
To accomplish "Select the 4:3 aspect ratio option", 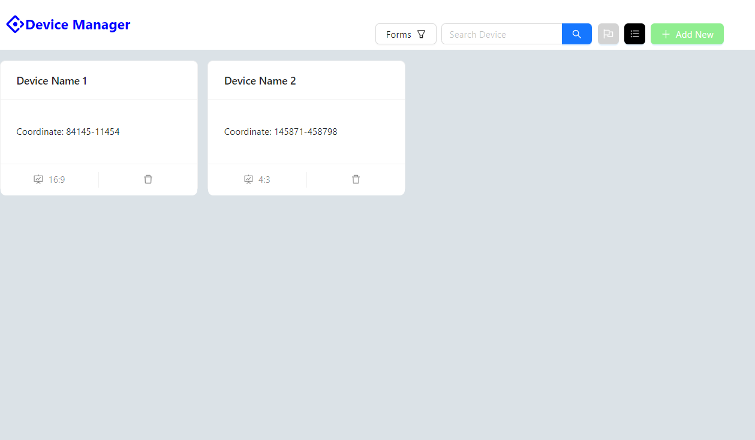I will [257, 179].
